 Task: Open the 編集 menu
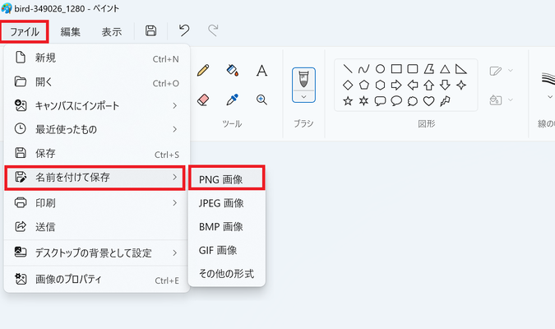click(x=71, y=31)
